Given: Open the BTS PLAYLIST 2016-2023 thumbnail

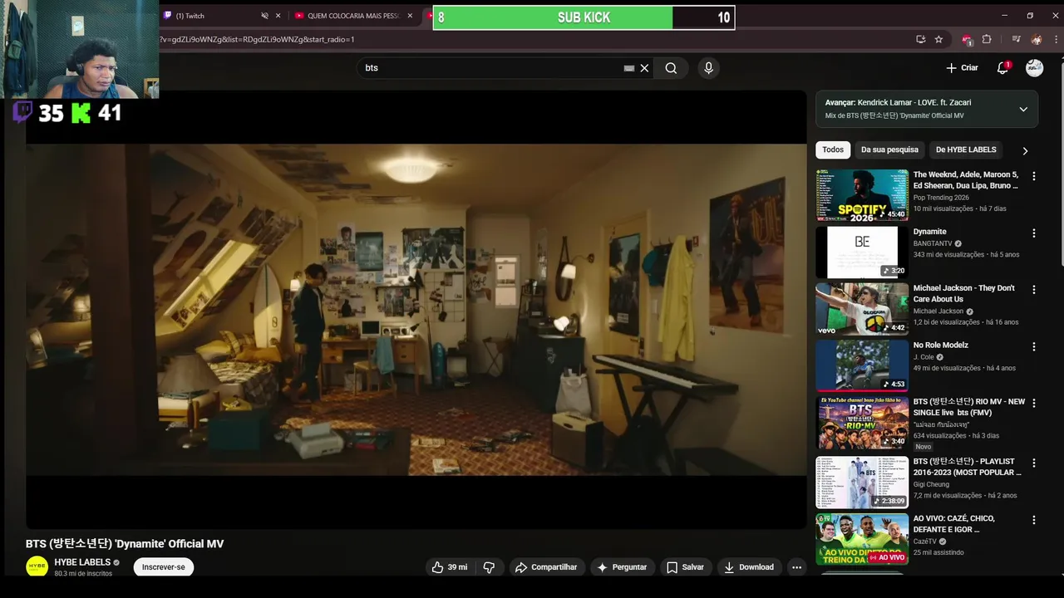Looking at the screenshot, I should [x=862, y=482].
